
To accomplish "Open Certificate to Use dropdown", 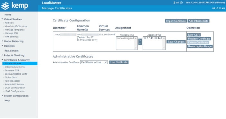I will click(94, 62).
